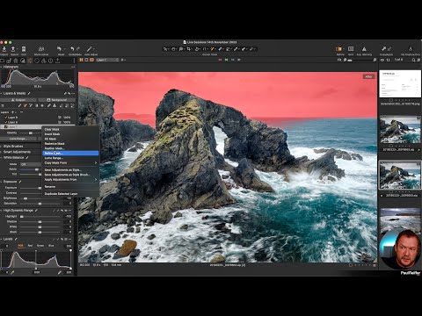
Task: Expand the Style Brushes panel
Action: coord(2,146)
